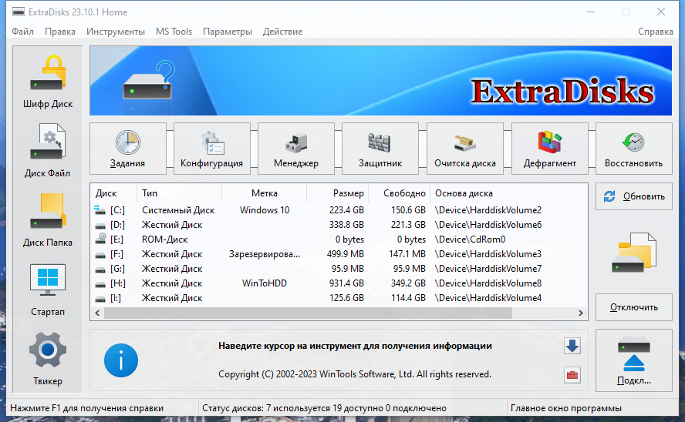This screenshot has width=685, height=422.
Task: Sort list by Размер column header
Action: 338,193
